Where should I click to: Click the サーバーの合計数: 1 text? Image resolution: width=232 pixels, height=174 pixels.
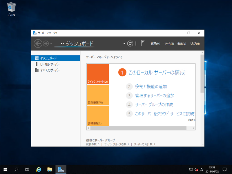[144, 144]
